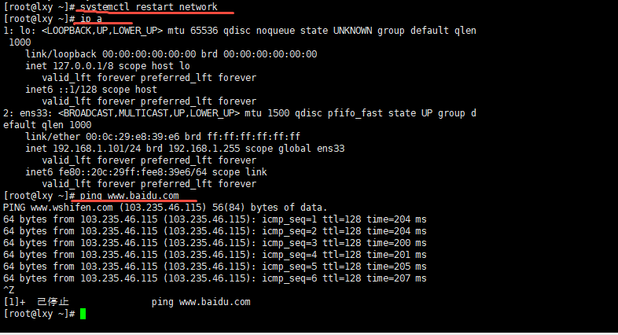Viewport: 618px width, 335px height.
Task: Click the icmp_seq=1 ping reply line
Action: [215, 219]
